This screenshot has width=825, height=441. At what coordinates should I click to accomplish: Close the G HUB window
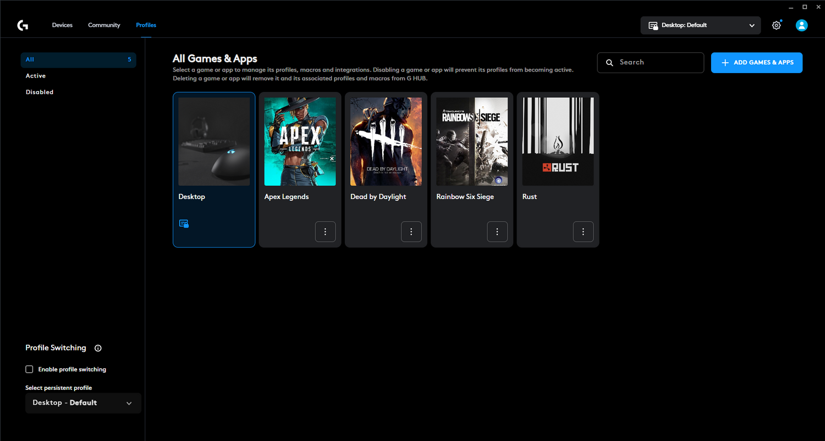(818, 7)
